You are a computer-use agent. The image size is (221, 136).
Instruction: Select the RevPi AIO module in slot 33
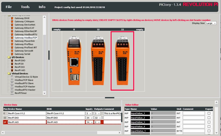(x=122, y=61)
